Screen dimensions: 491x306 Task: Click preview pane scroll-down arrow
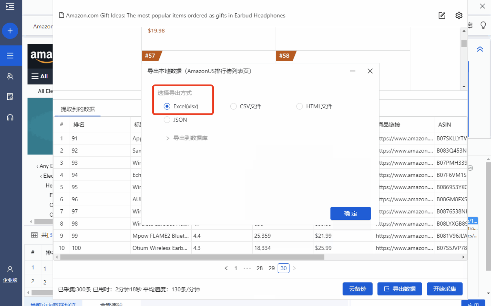pos(464,87)
